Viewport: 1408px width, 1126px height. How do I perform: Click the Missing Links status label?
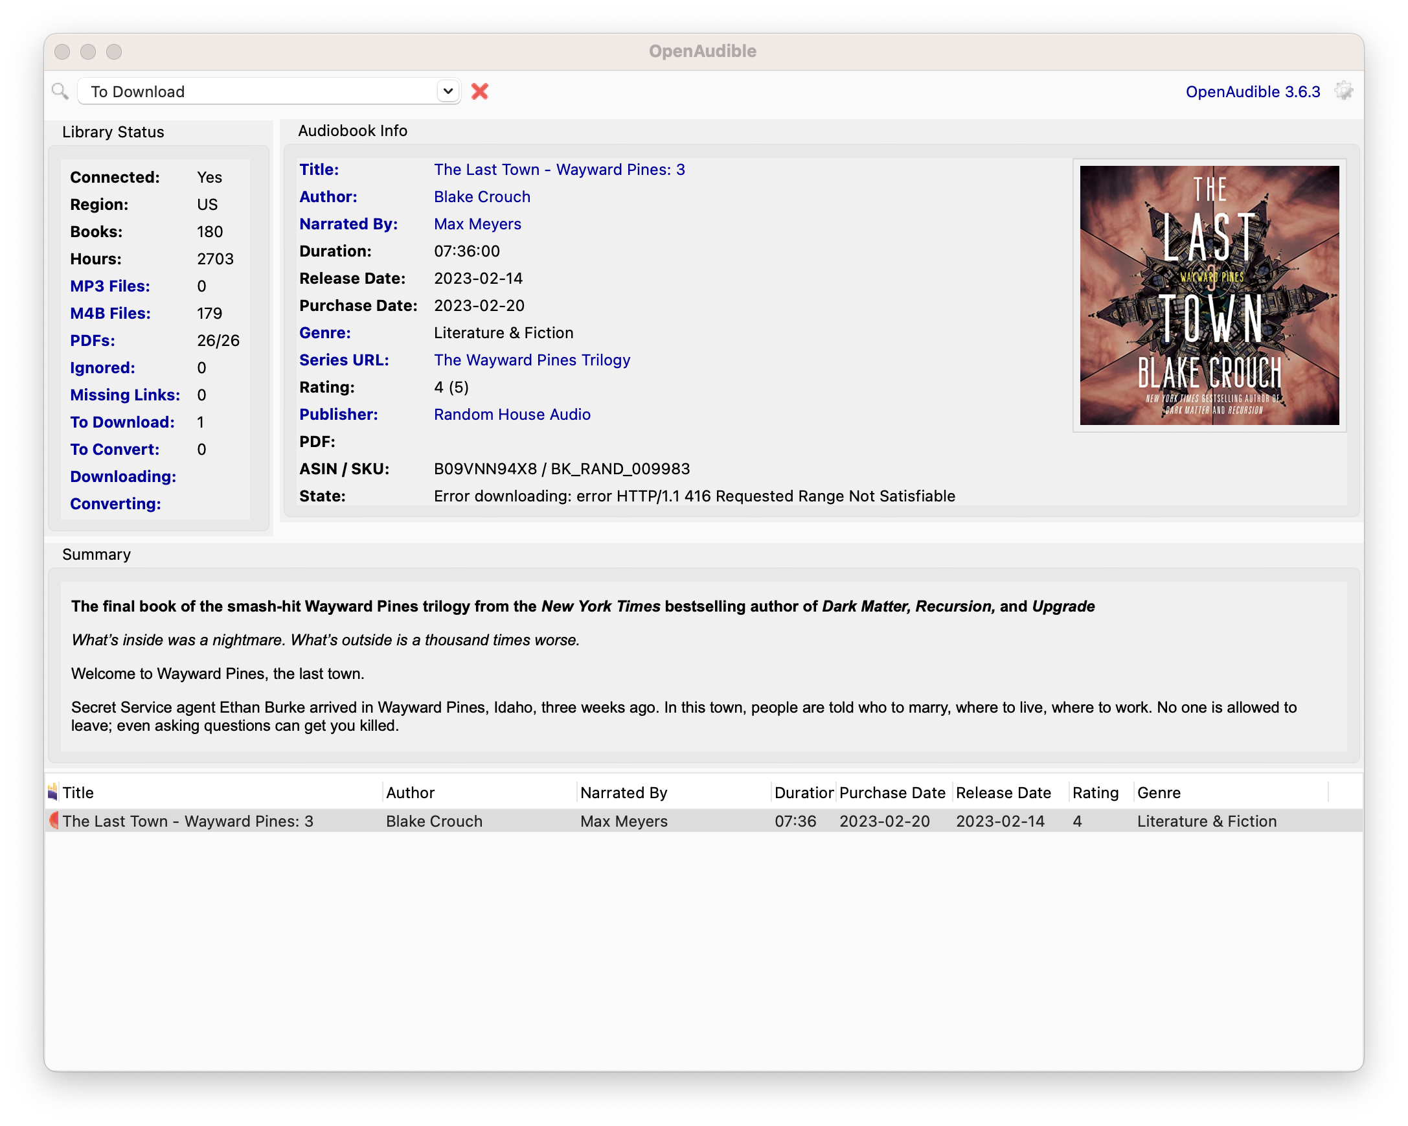tap(125, 395)
